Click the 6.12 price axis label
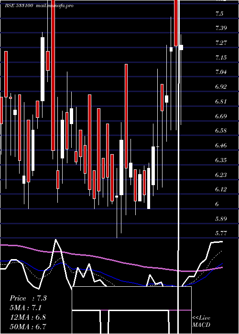This screenshot has height=334, width=239. (221, 189)
